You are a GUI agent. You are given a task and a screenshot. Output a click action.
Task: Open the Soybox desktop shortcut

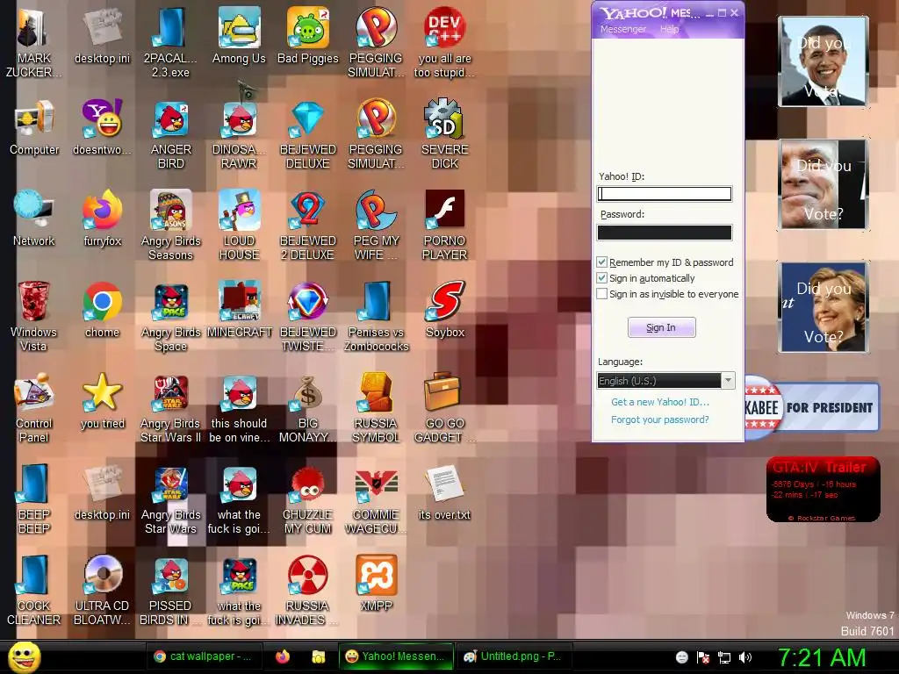445,310
